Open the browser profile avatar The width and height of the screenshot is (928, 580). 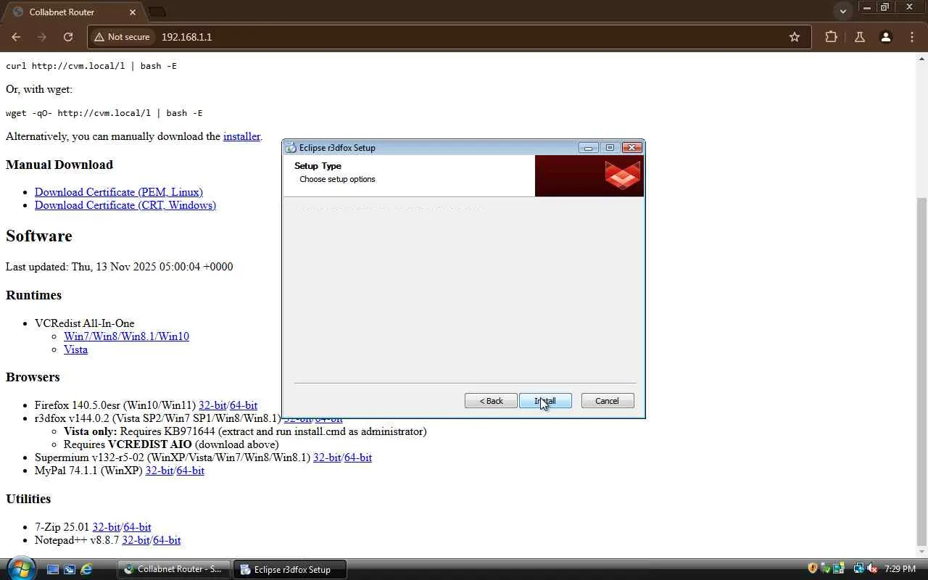pos(885,37)
